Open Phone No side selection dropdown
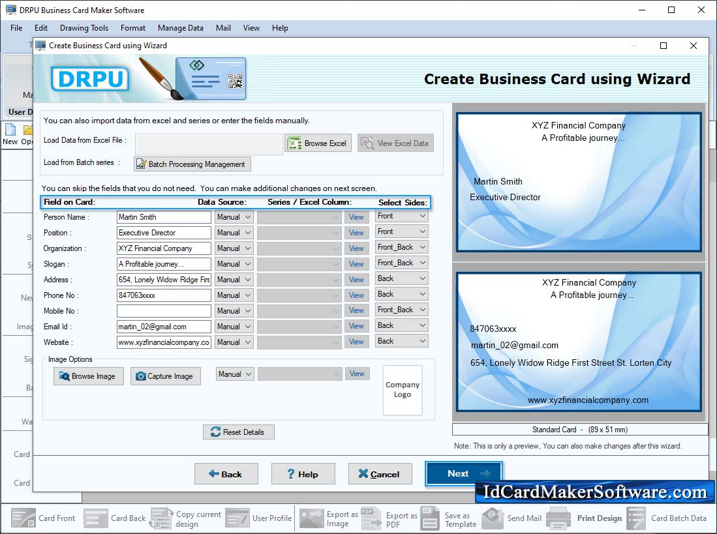Image resolution: width=717 pixels, height=534 pixels. [401, 293]
